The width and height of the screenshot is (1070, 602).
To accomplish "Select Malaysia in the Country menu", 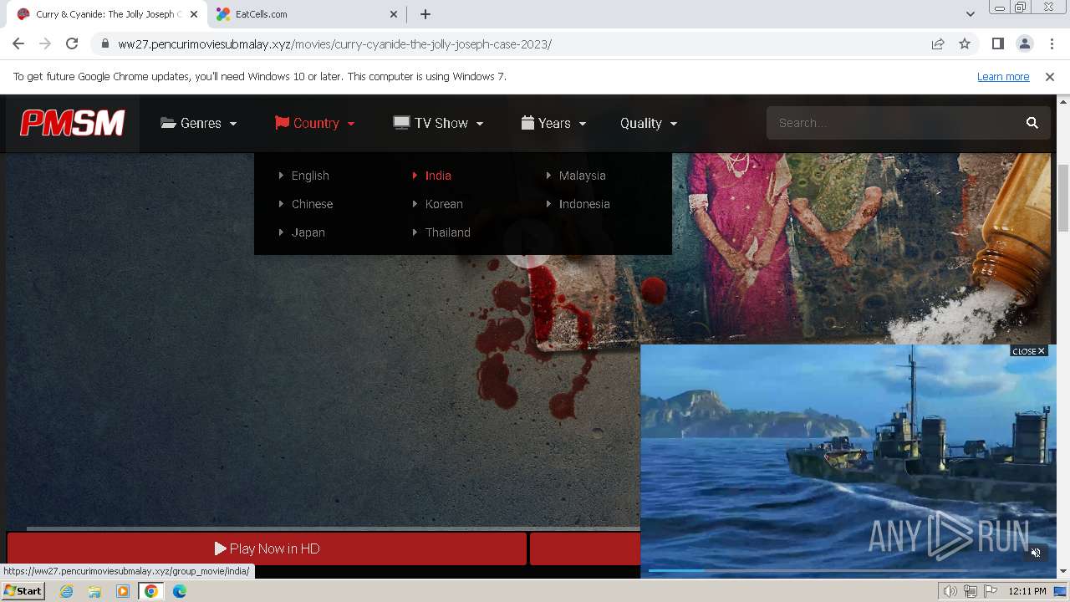I will pyautogui.click(x=582, y=176).
